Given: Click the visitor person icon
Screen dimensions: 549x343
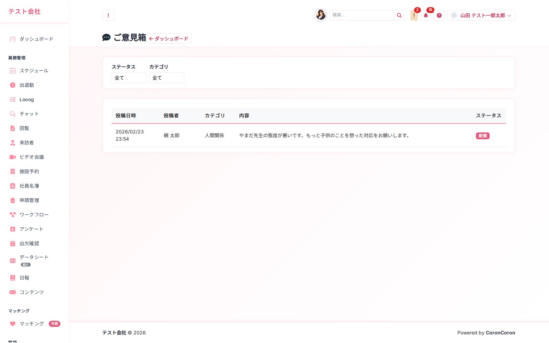Looking at the screenshot, I should tap(13, 143).
